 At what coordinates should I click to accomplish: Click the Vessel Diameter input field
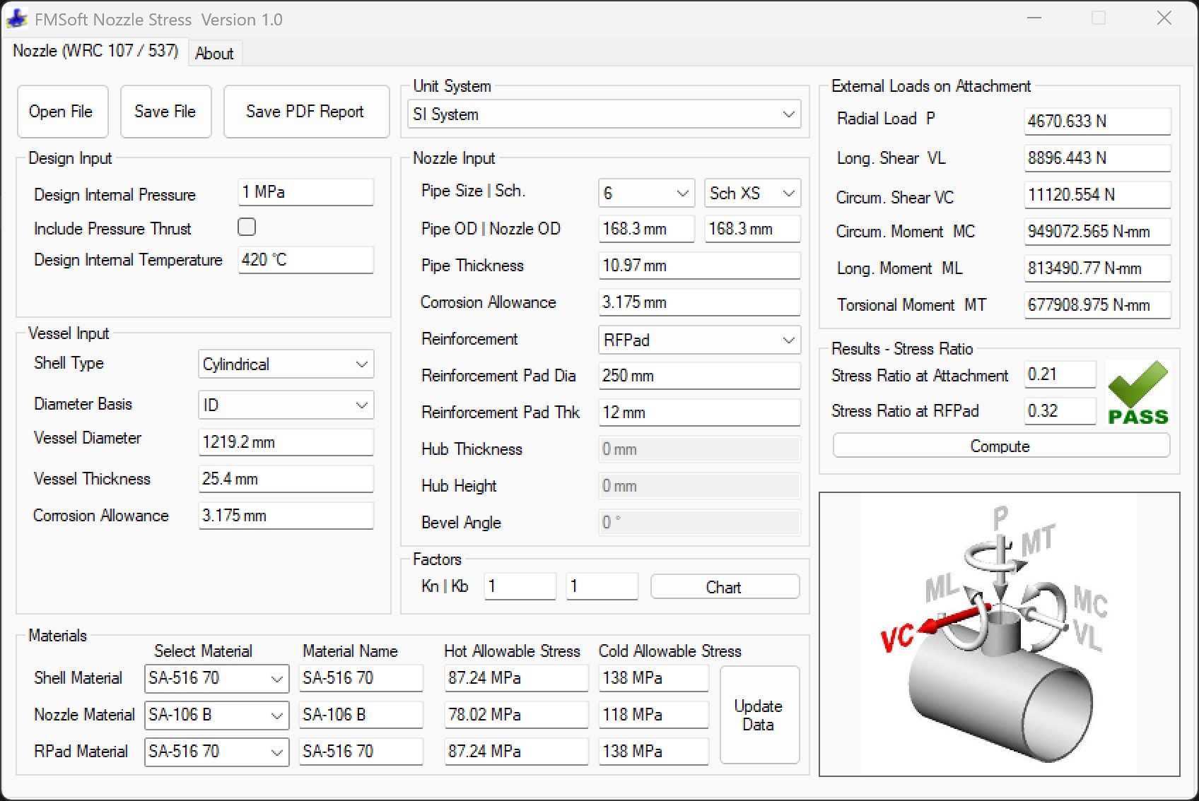(x=286, y=442)
